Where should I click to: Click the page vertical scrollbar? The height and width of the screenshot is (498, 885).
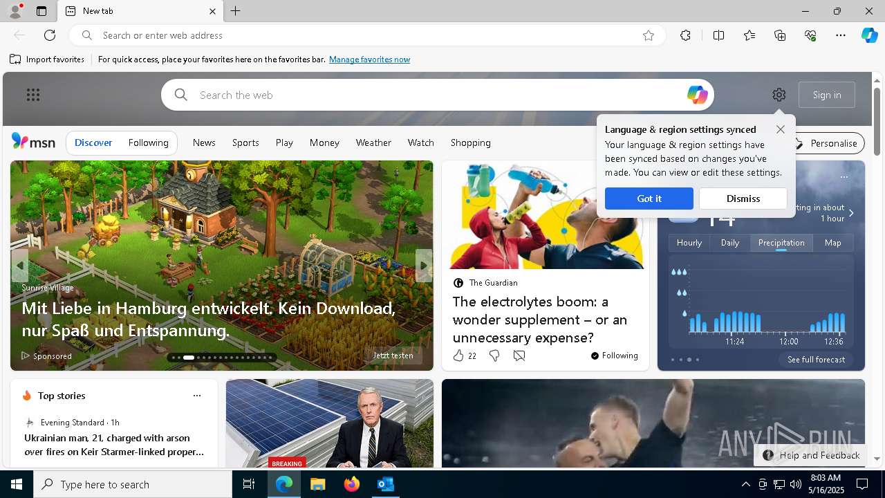click(x=877, y=122)
